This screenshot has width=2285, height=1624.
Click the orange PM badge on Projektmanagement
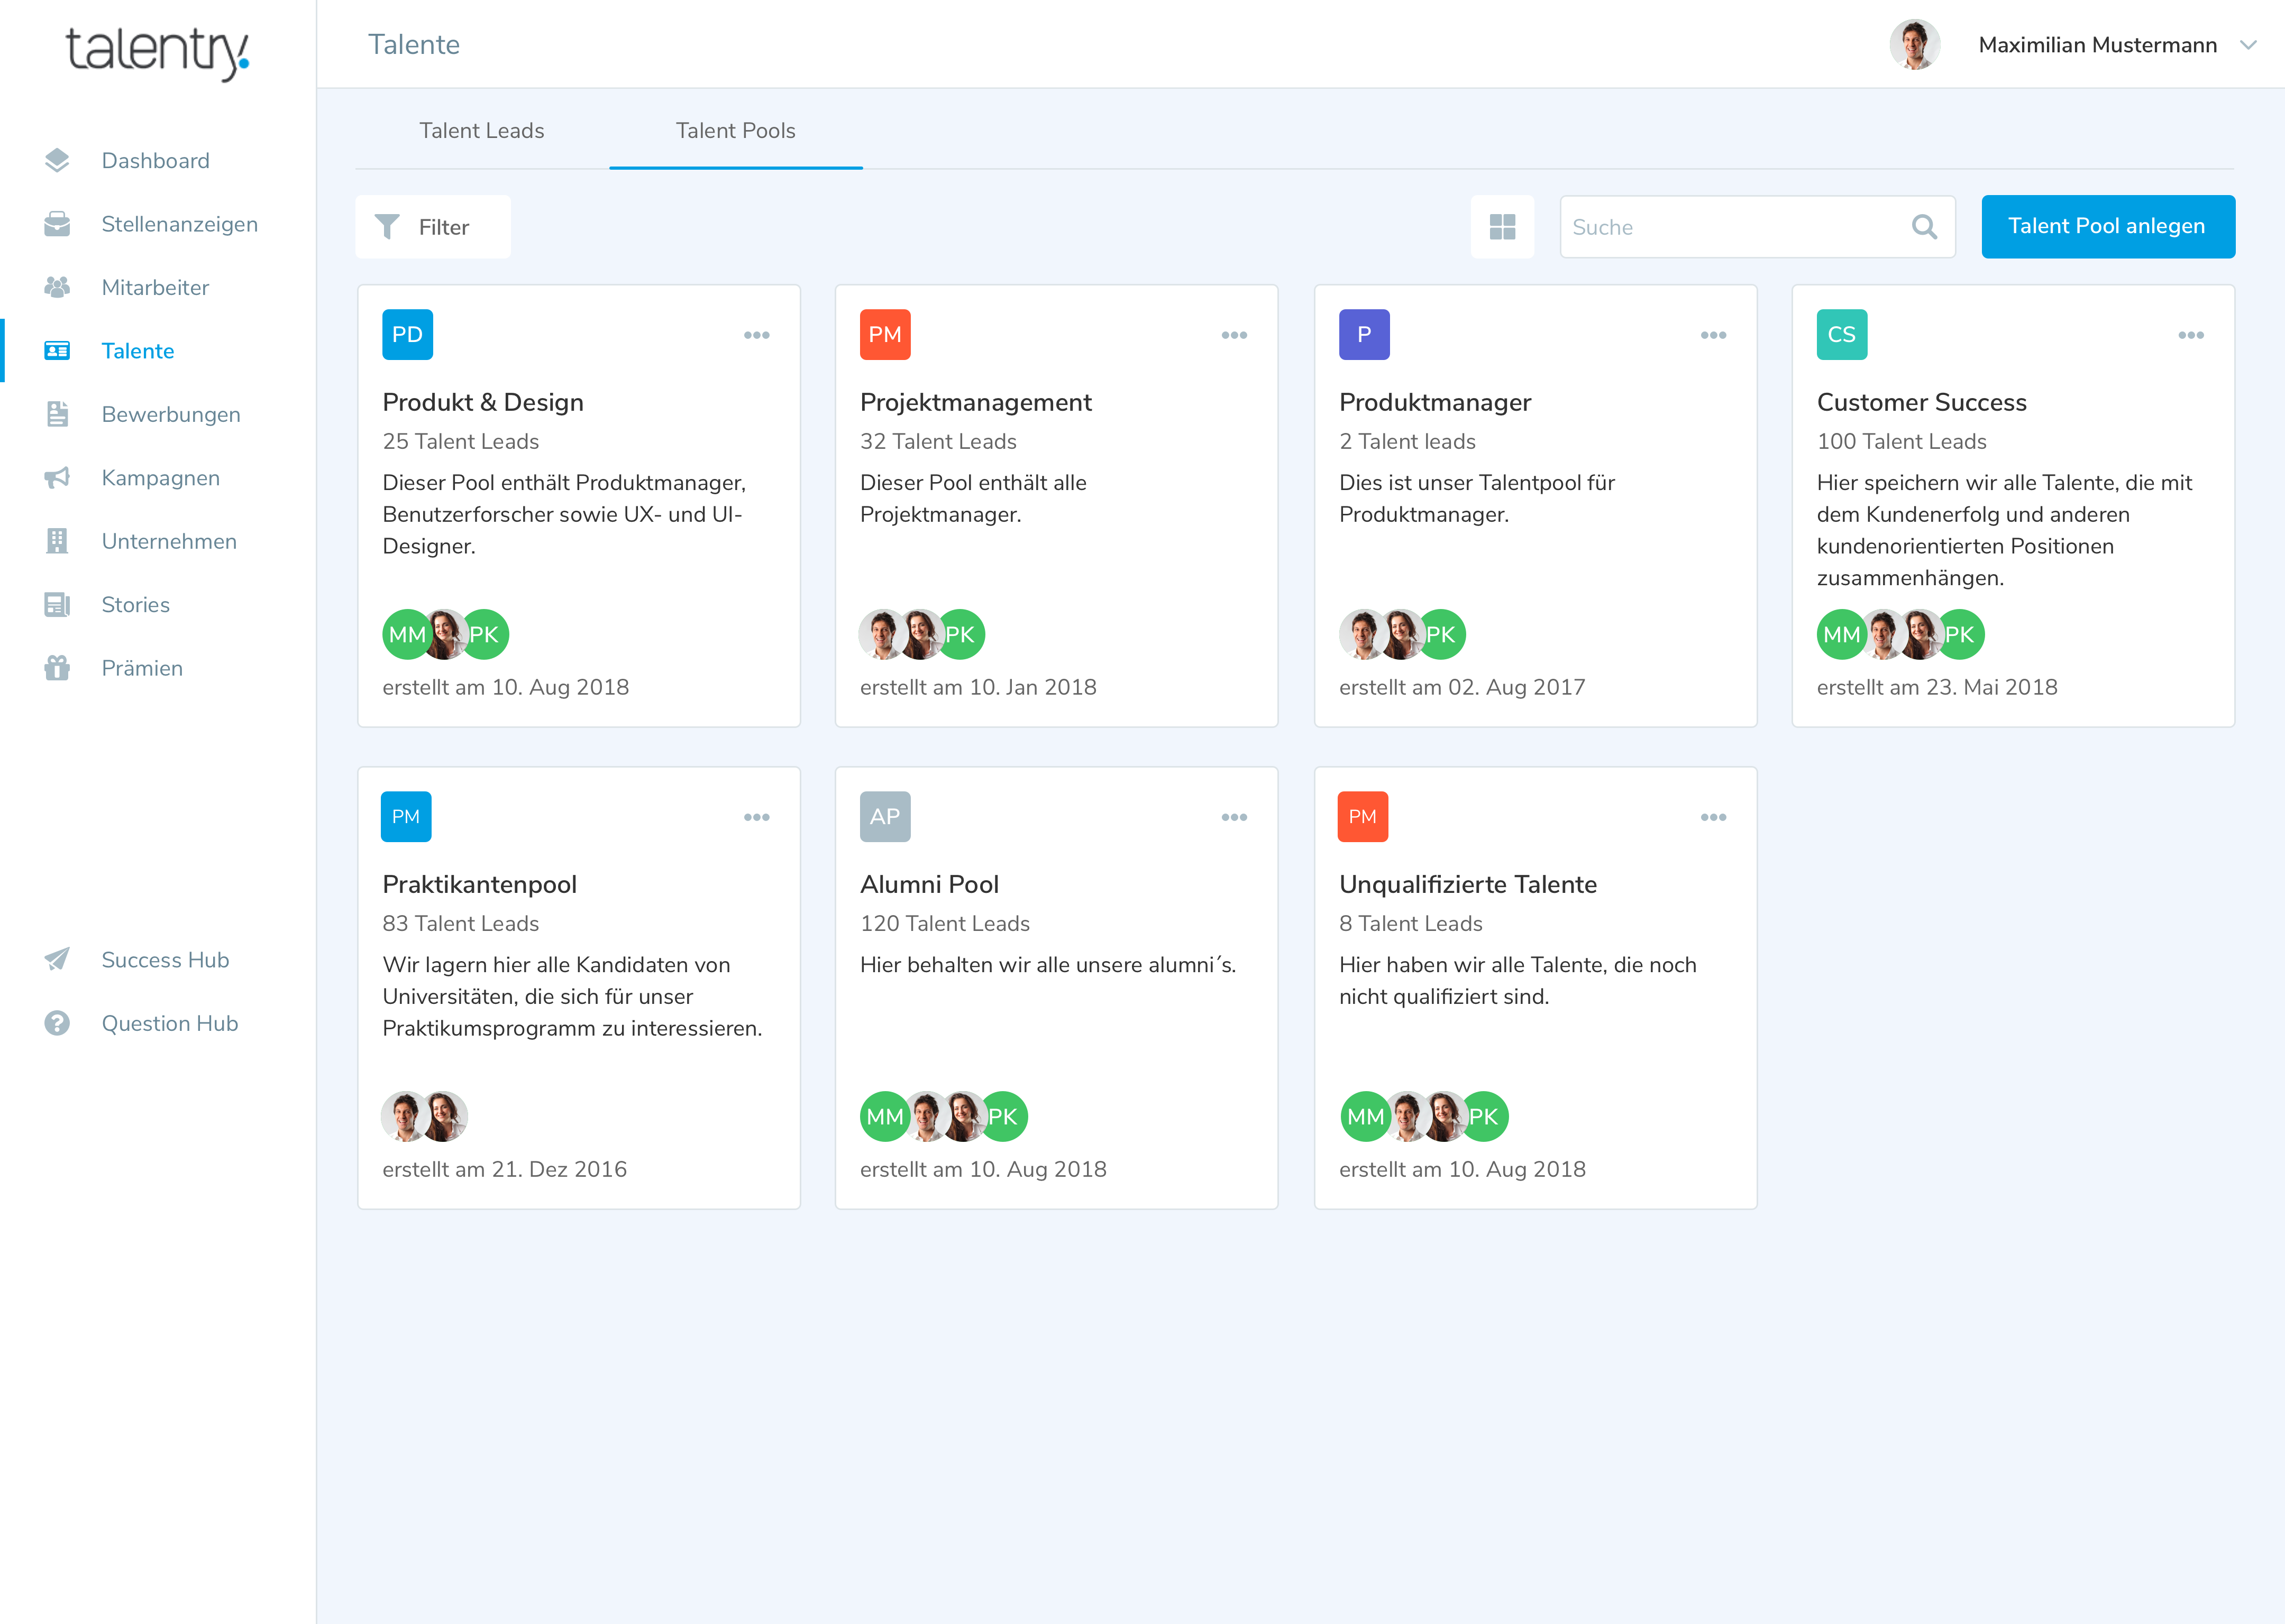884,335
